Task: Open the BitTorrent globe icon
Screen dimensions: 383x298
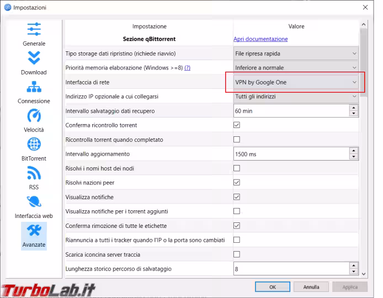Action: coord(34,145)
